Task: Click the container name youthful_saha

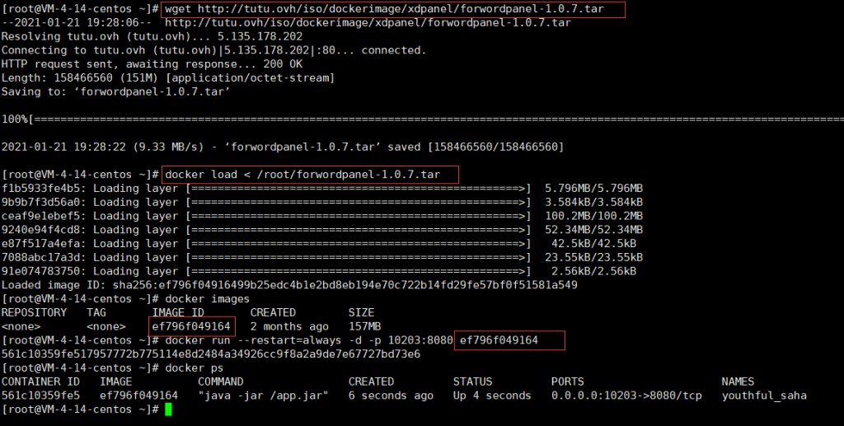Action: click(x=764, y=396)
